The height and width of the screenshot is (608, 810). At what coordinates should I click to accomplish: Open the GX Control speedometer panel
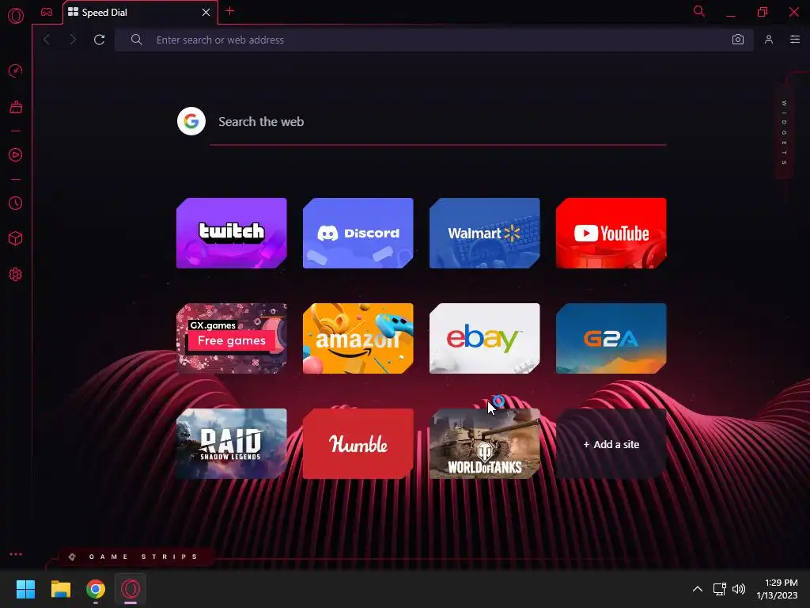(16, 70)
